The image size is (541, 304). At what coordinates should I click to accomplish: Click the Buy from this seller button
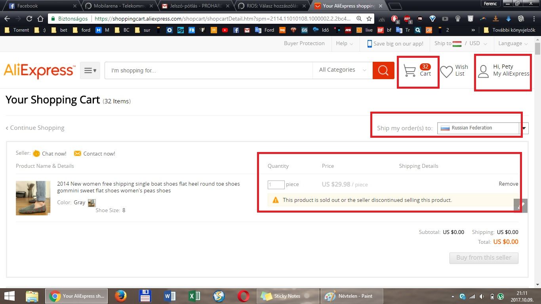click(x=484, y=258)
